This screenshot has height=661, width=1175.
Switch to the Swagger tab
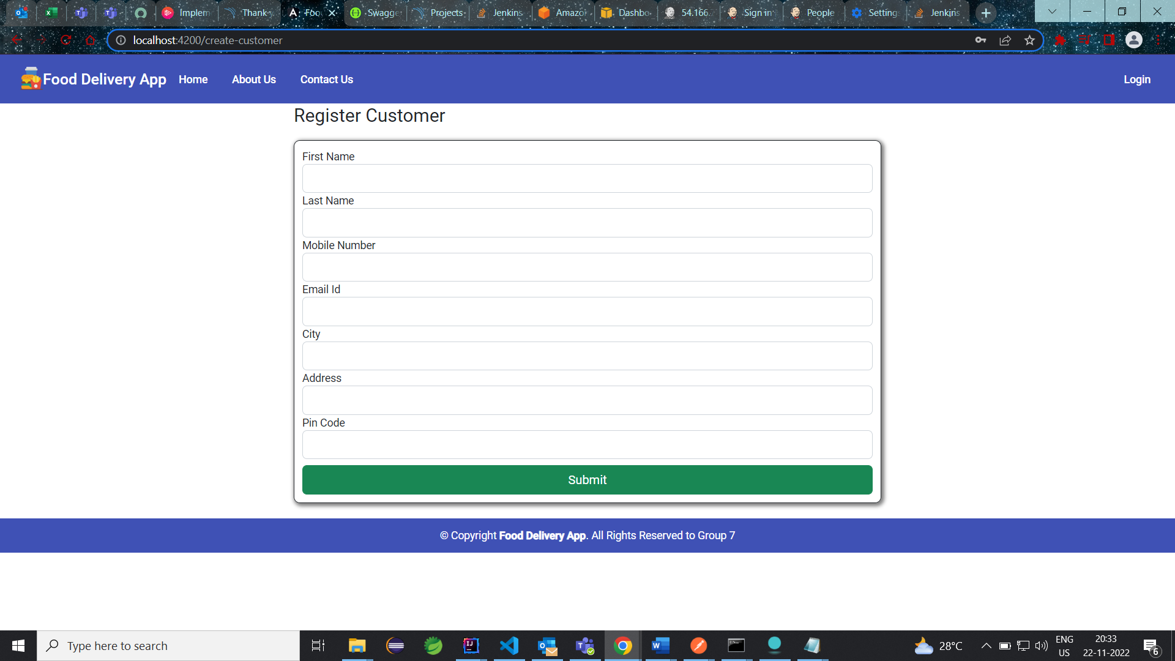click(376, 13)
